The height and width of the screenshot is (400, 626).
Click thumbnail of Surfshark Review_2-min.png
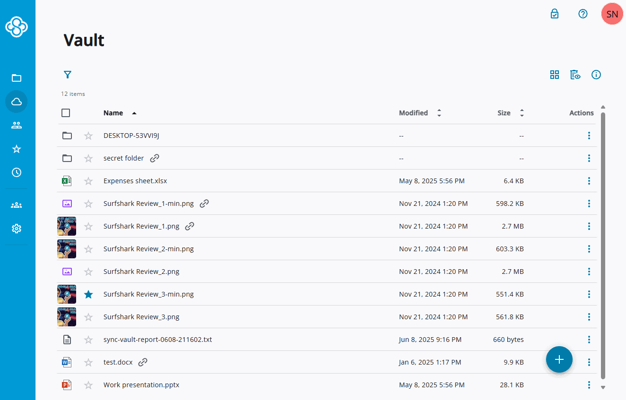click(x=67, y=249)
